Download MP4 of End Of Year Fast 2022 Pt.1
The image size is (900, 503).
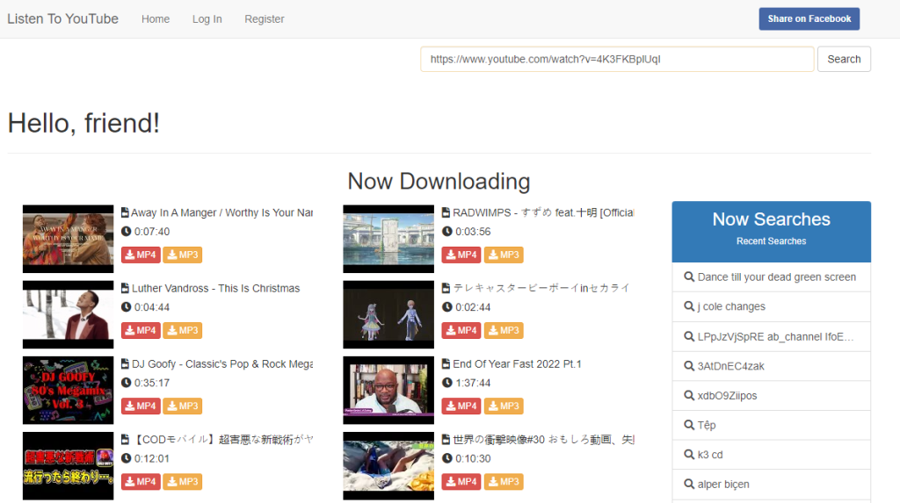461,406
